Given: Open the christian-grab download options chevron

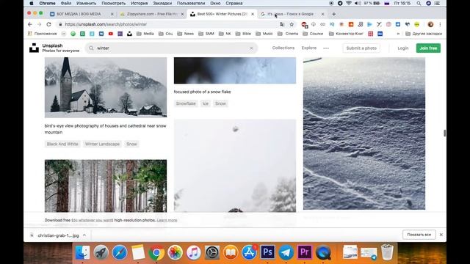Looking at the screenshot, I should [84, 235].
